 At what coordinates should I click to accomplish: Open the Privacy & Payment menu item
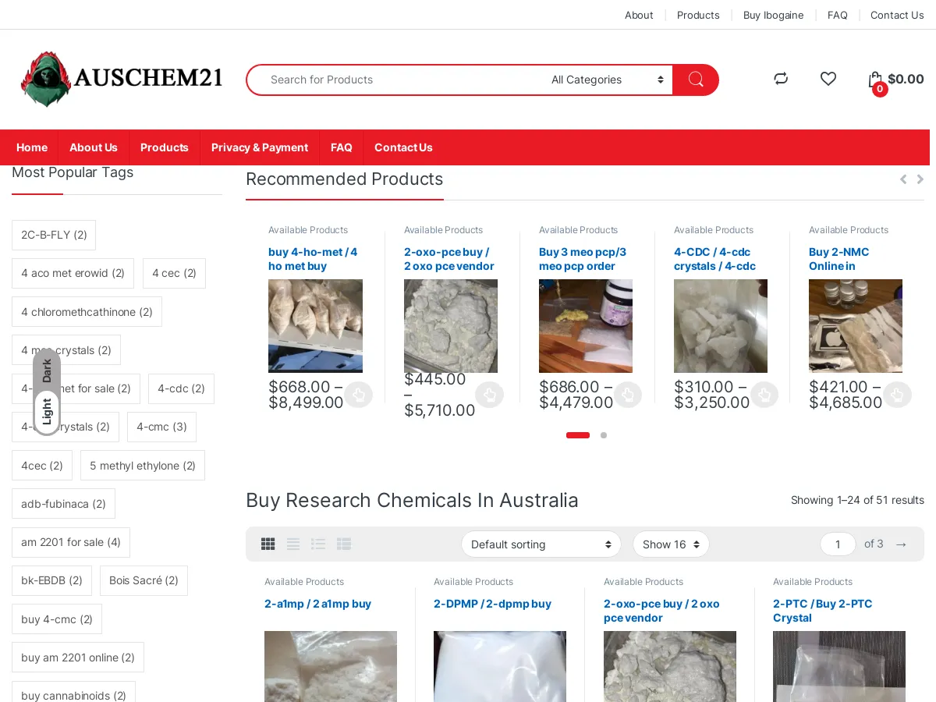260,147
